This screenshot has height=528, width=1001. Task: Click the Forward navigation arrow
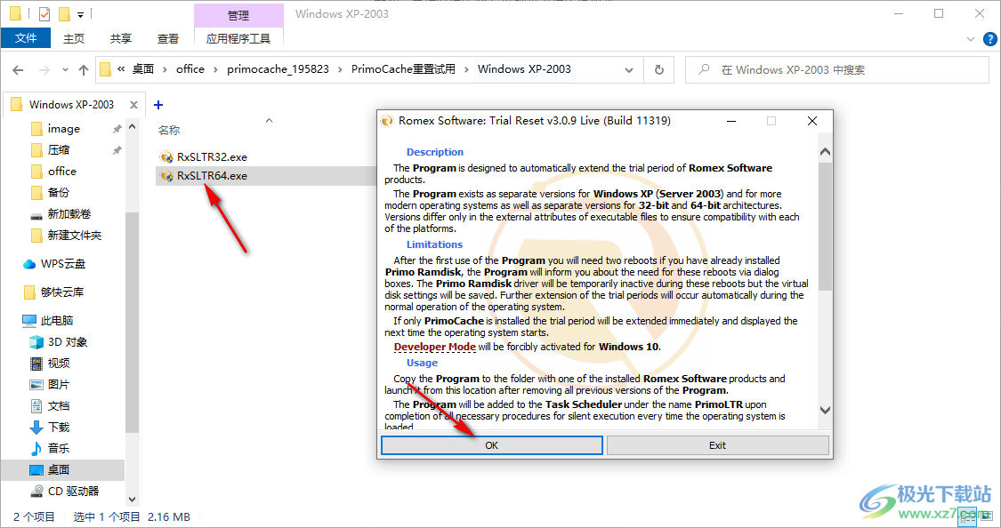[44, 70]
